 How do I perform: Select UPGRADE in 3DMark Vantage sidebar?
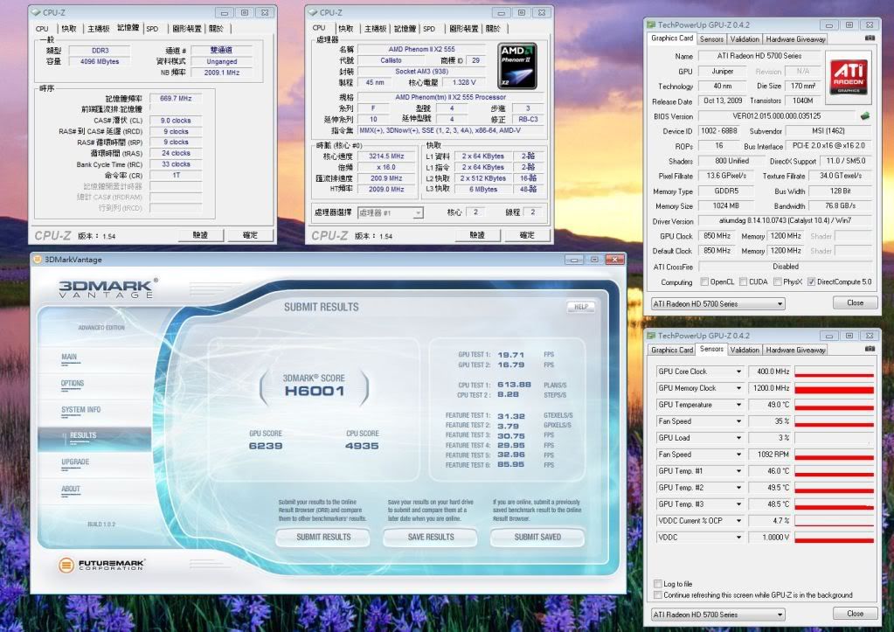click(75, 462)
